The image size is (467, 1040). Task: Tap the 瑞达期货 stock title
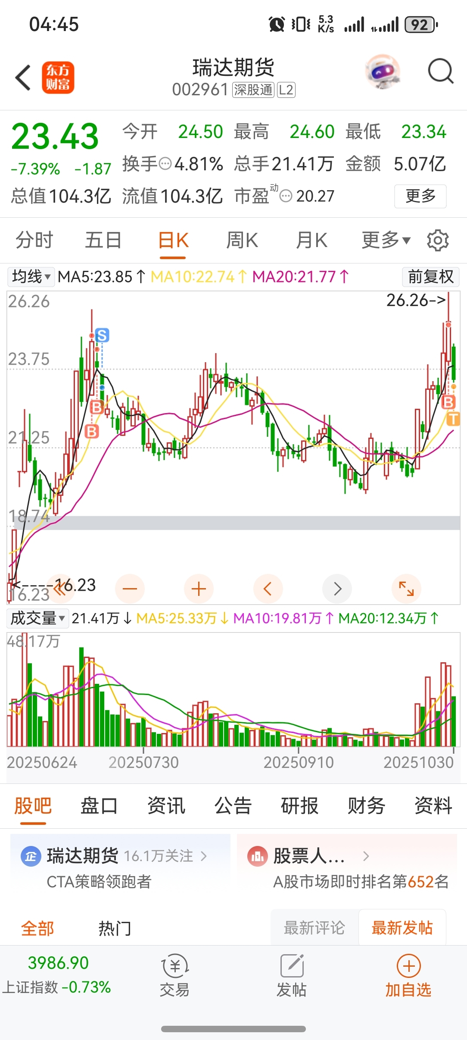pos(233,67)
